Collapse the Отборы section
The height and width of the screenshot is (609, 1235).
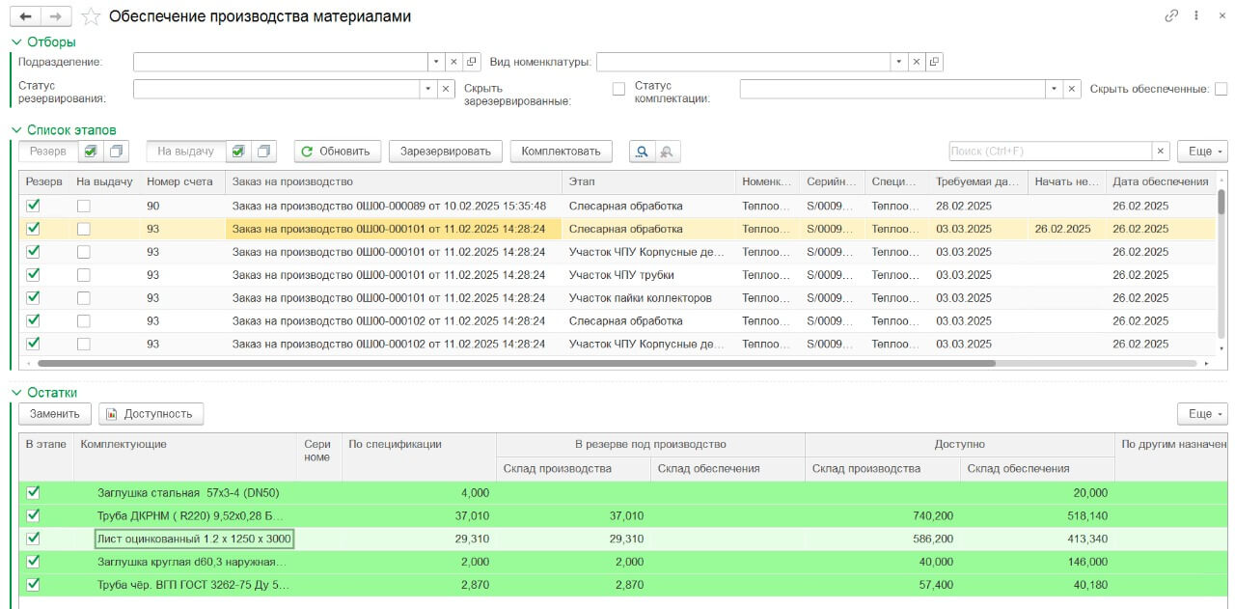(14, 42)
